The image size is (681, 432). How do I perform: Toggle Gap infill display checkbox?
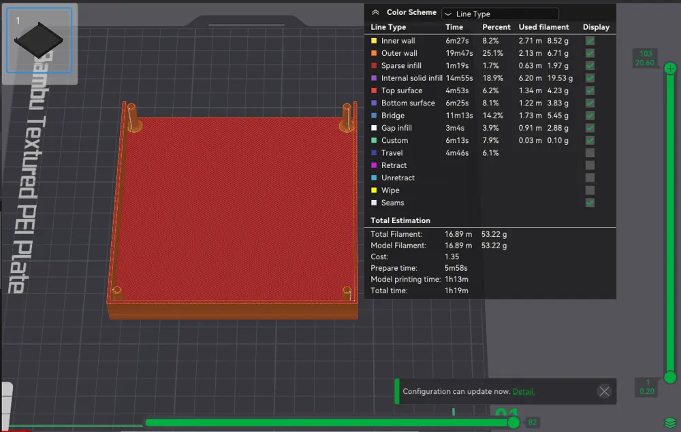click(590, 128)
